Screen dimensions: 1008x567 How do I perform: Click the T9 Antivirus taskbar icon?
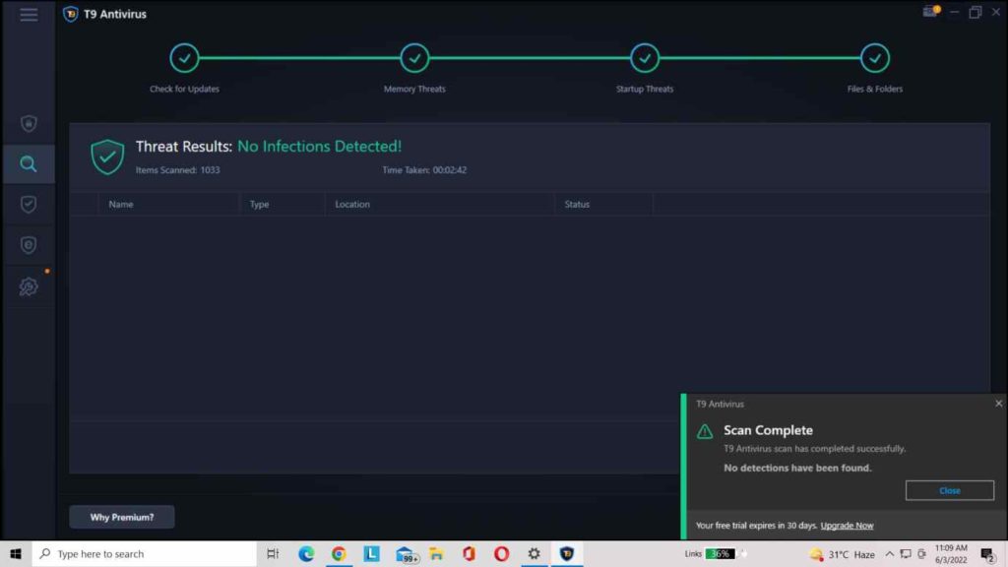[567, 553]
